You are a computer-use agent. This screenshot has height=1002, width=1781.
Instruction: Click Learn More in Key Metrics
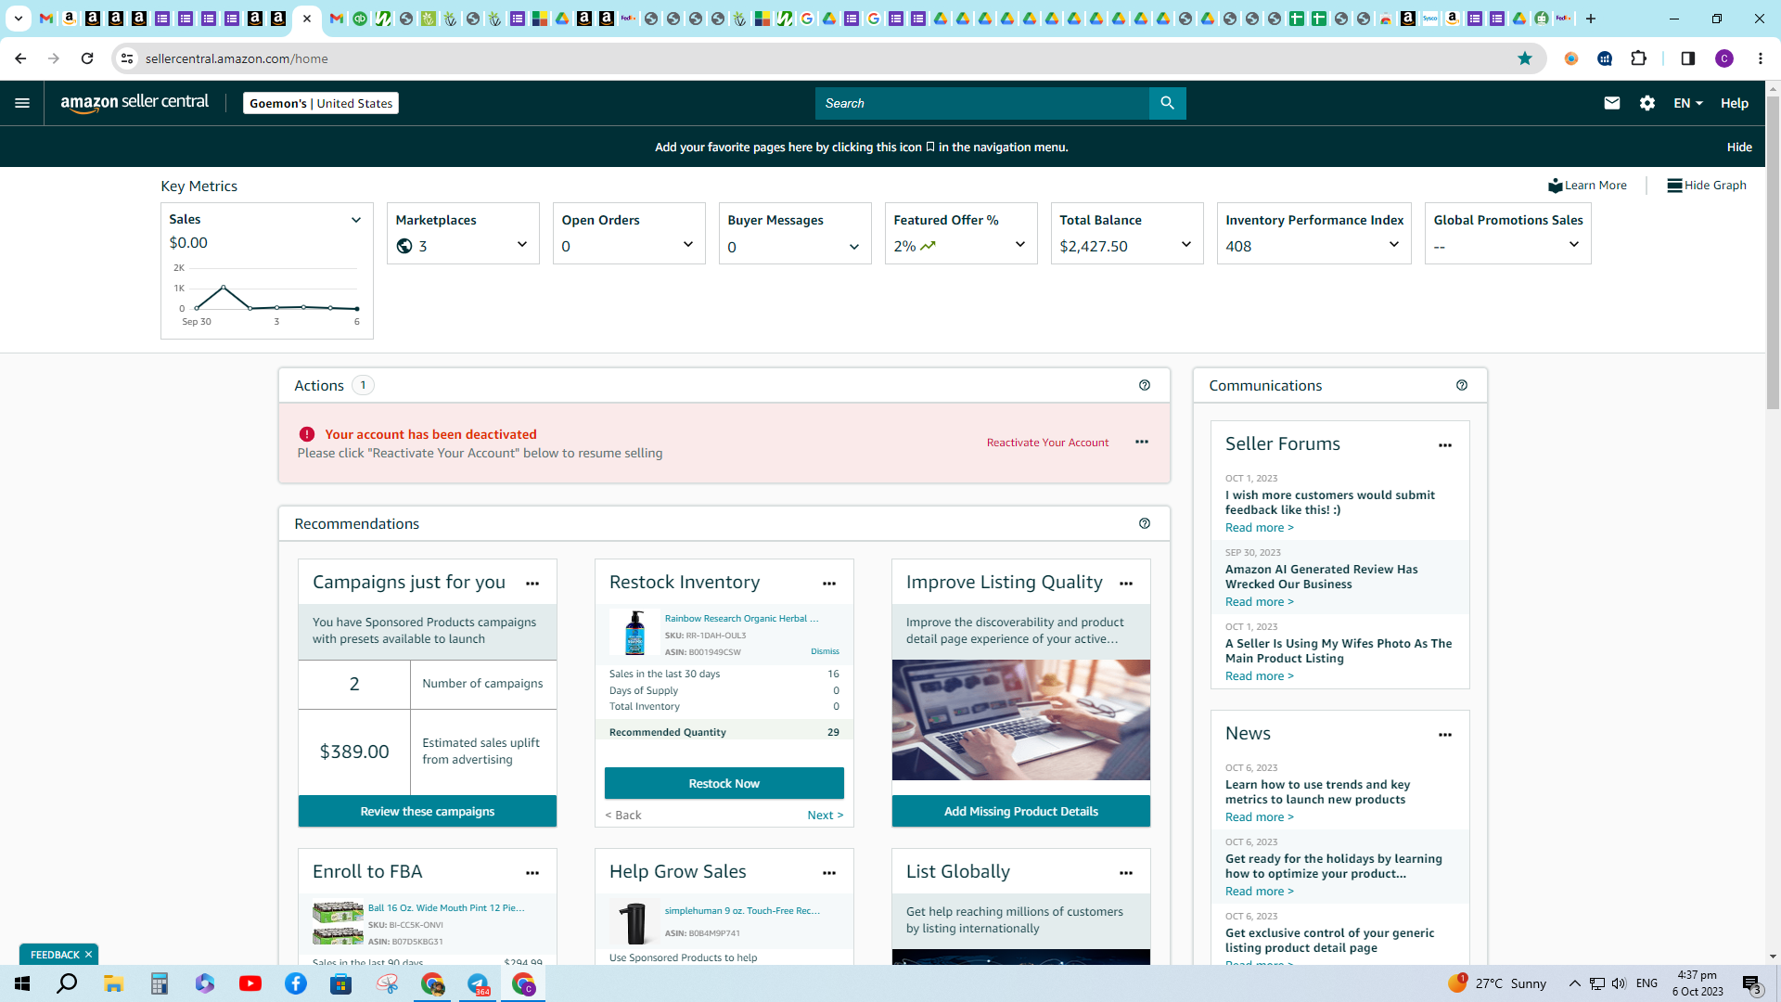coord(1587,186)
